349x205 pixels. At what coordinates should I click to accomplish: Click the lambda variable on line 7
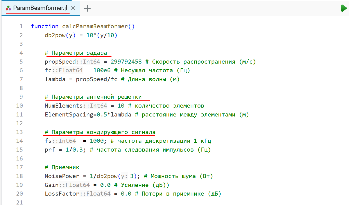(x=55, y=79)
